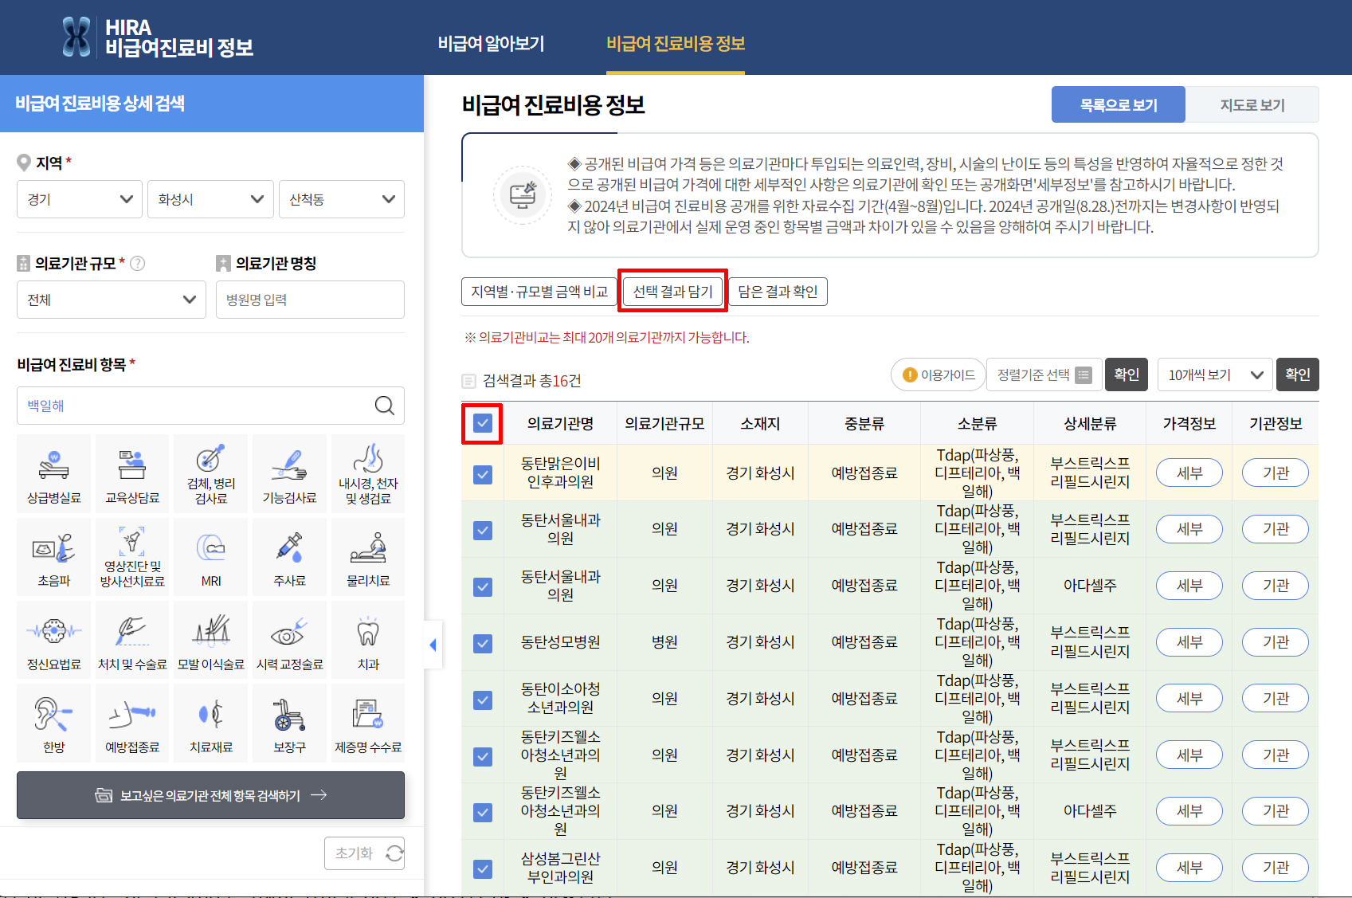Click the 주사료 injection category icon
Image resolution: width=1352 pixels, height=898 pixels.
coord(288,556)
